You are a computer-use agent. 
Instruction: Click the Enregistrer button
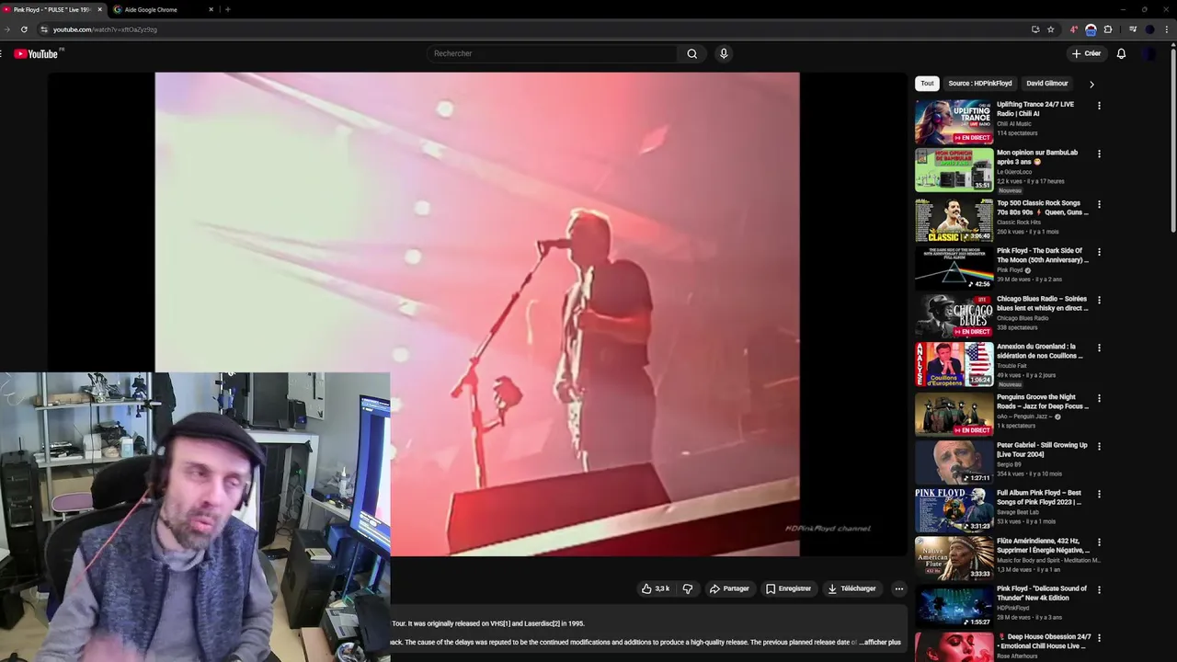pyautogui.click(x=788, y=588)
